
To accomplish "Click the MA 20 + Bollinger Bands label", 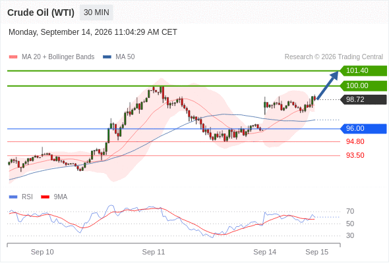I will click(58, 57).
